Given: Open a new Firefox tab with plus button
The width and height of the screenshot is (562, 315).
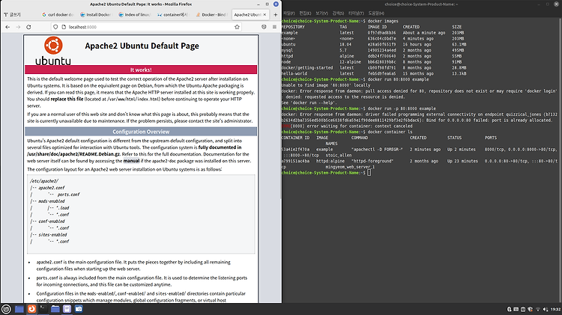Looking at the screenshot, I should pos(275,15).
